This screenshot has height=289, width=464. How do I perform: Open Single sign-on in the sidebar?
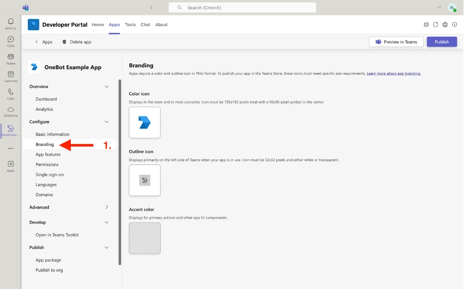(50, 174)
